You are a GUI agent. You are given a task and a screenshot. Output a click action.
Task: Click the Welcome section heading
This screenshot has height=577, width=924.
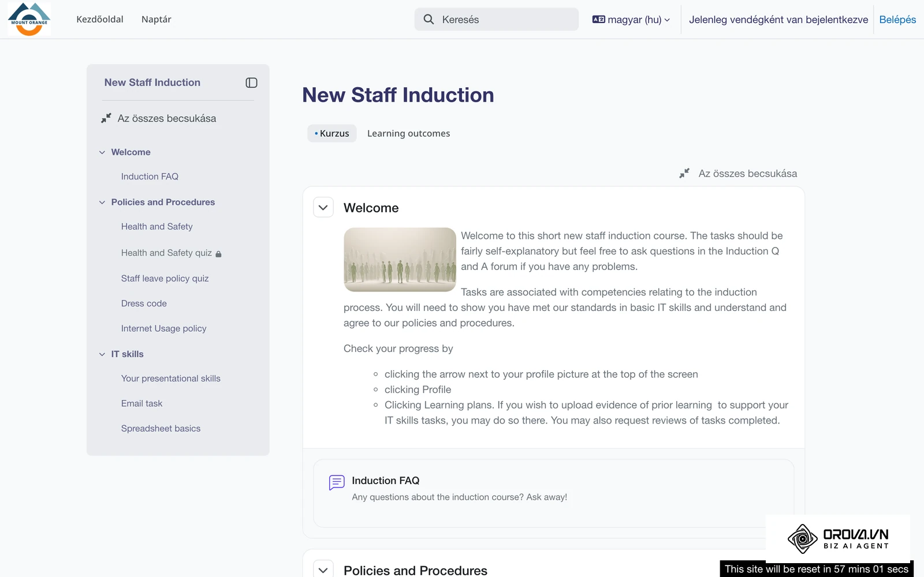(x=371, y=208)
